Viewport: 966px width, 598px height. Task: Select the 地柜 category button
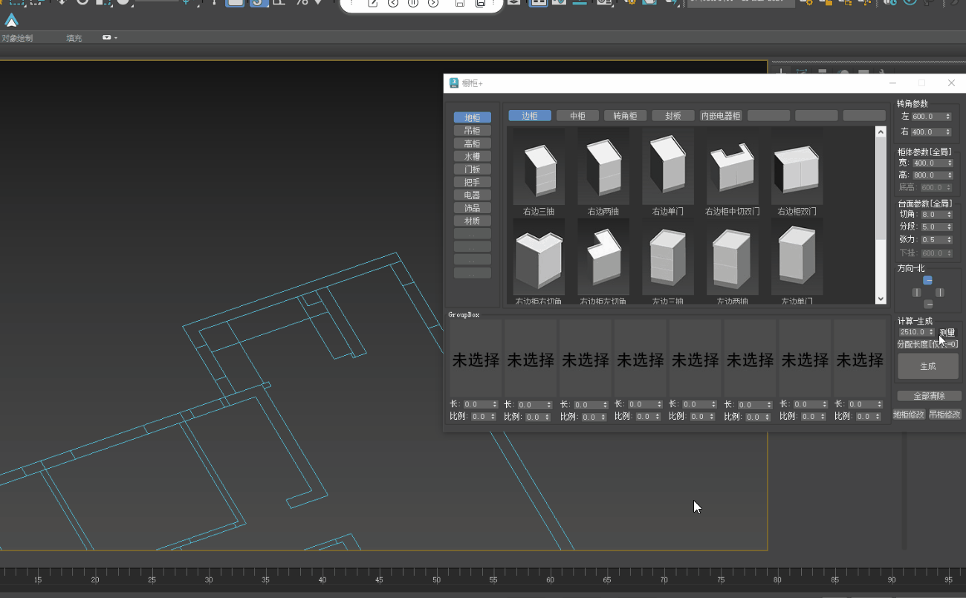tap(472, 117)
